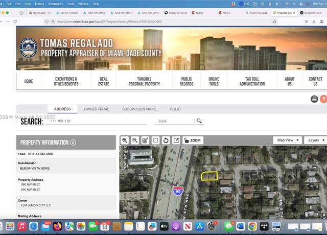
Task: Click the address search input field
Action: pos(97,121)
